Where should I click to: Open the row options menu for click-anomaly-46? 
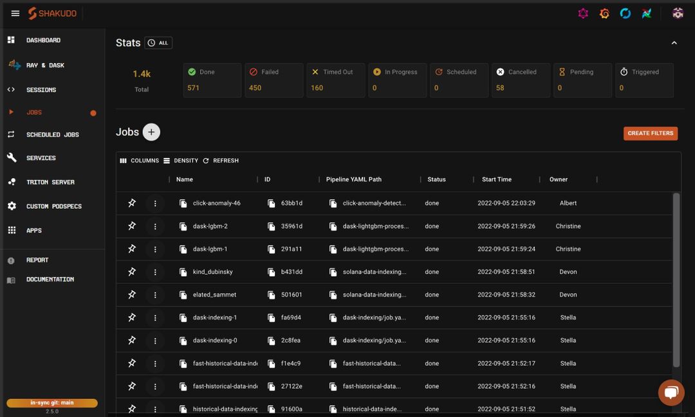(x=154, y=203)
